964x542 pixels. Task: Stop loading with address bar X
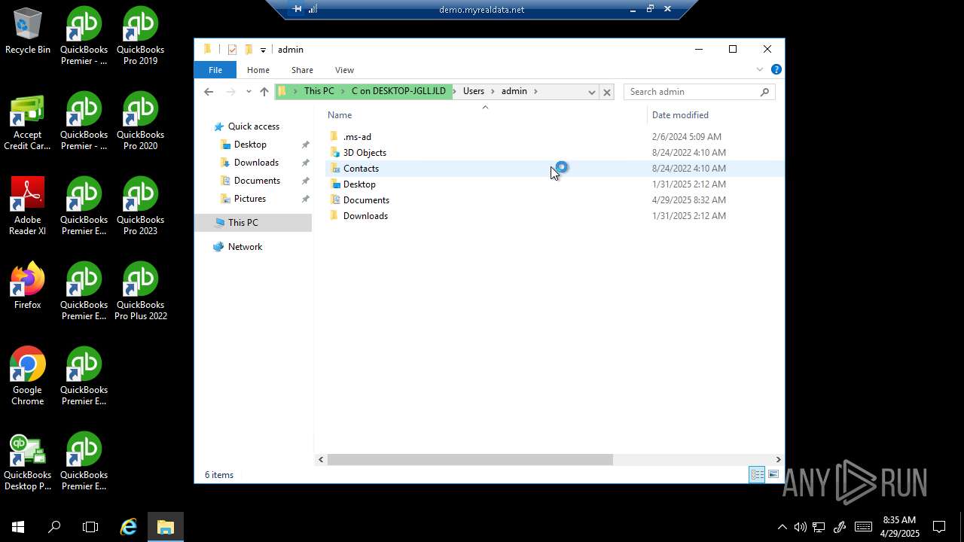[x=607, y=92]
